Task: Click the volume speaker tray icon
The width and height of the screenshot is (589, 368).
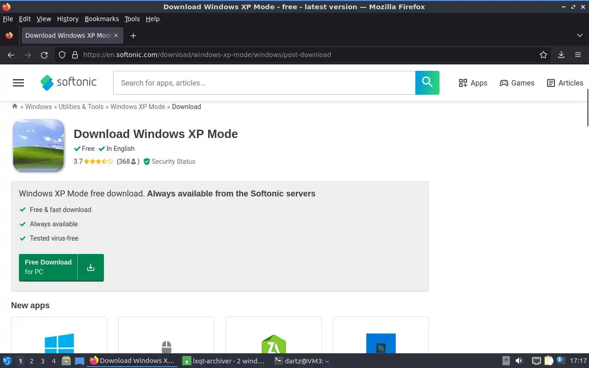Action: pos(519,361)
